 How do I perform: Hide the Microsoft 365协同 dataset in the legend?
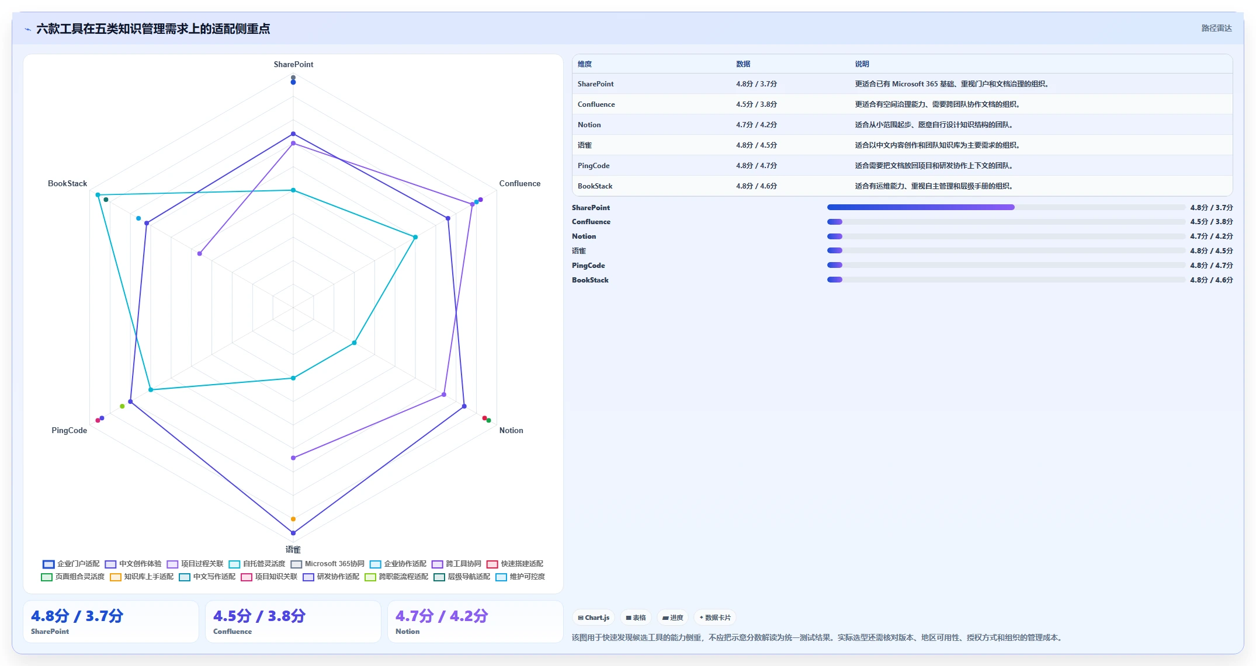coord(327,564)
